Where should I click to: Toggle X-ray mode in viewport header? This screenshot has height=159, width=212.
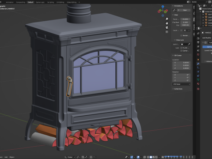pos(144,157)
